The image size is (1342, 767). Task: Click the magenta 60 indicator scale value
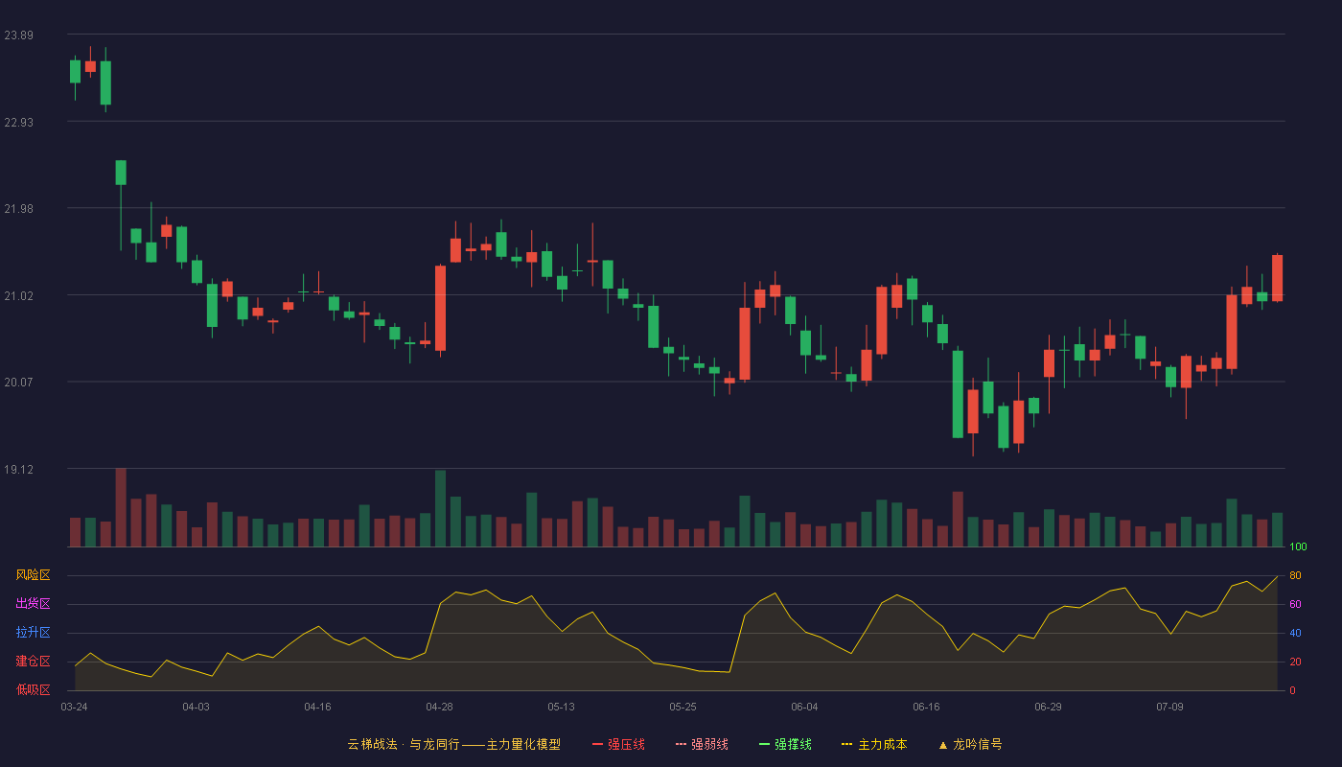click(x=1295, y=604)
